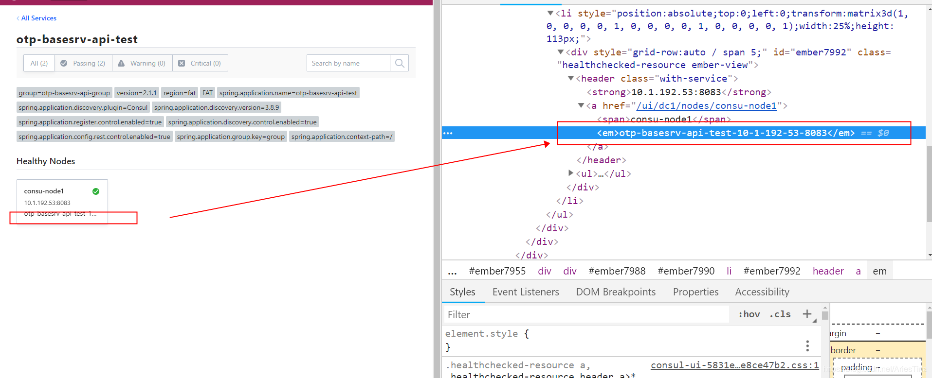The height and width of the screenshot is (378, 932).
Task: Filter by Critical (0) checks
Action: [x=200, y=63]
